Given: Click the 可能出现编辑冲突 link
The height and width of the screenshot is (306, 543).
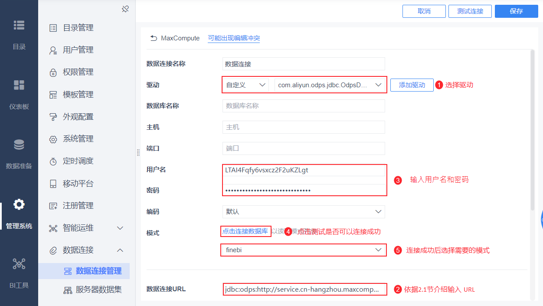Looking at the screenshot, I should pyautogui.click(x=234, y=38).
